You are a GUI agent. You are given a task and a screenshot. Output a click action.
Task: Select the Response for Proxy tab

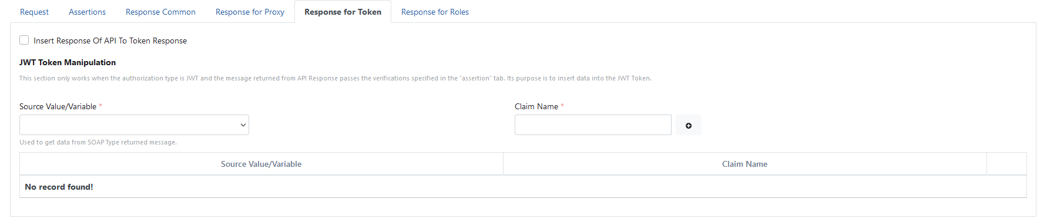(250, 12)
